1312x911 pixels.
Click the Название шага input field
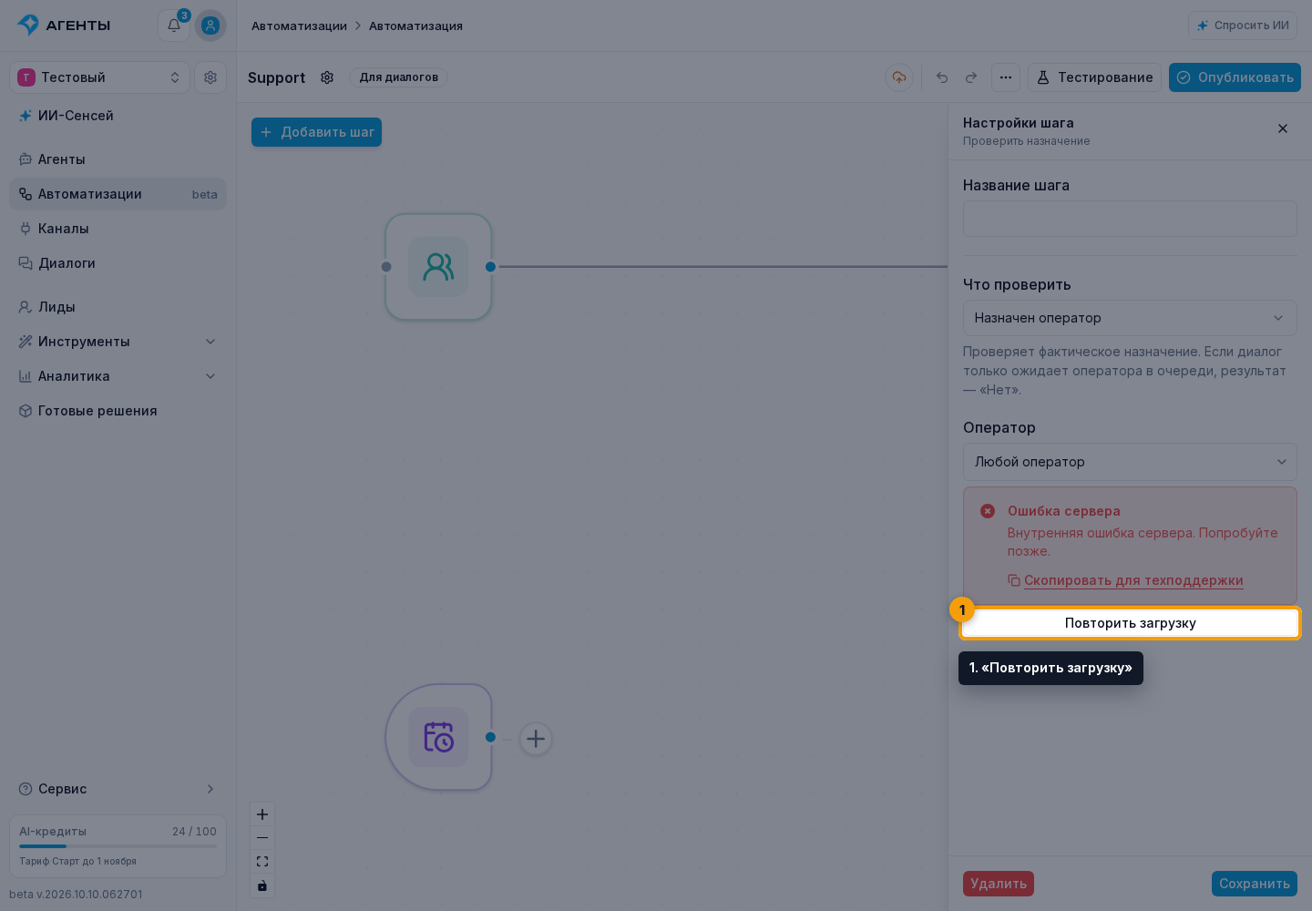coord(1130,219)
